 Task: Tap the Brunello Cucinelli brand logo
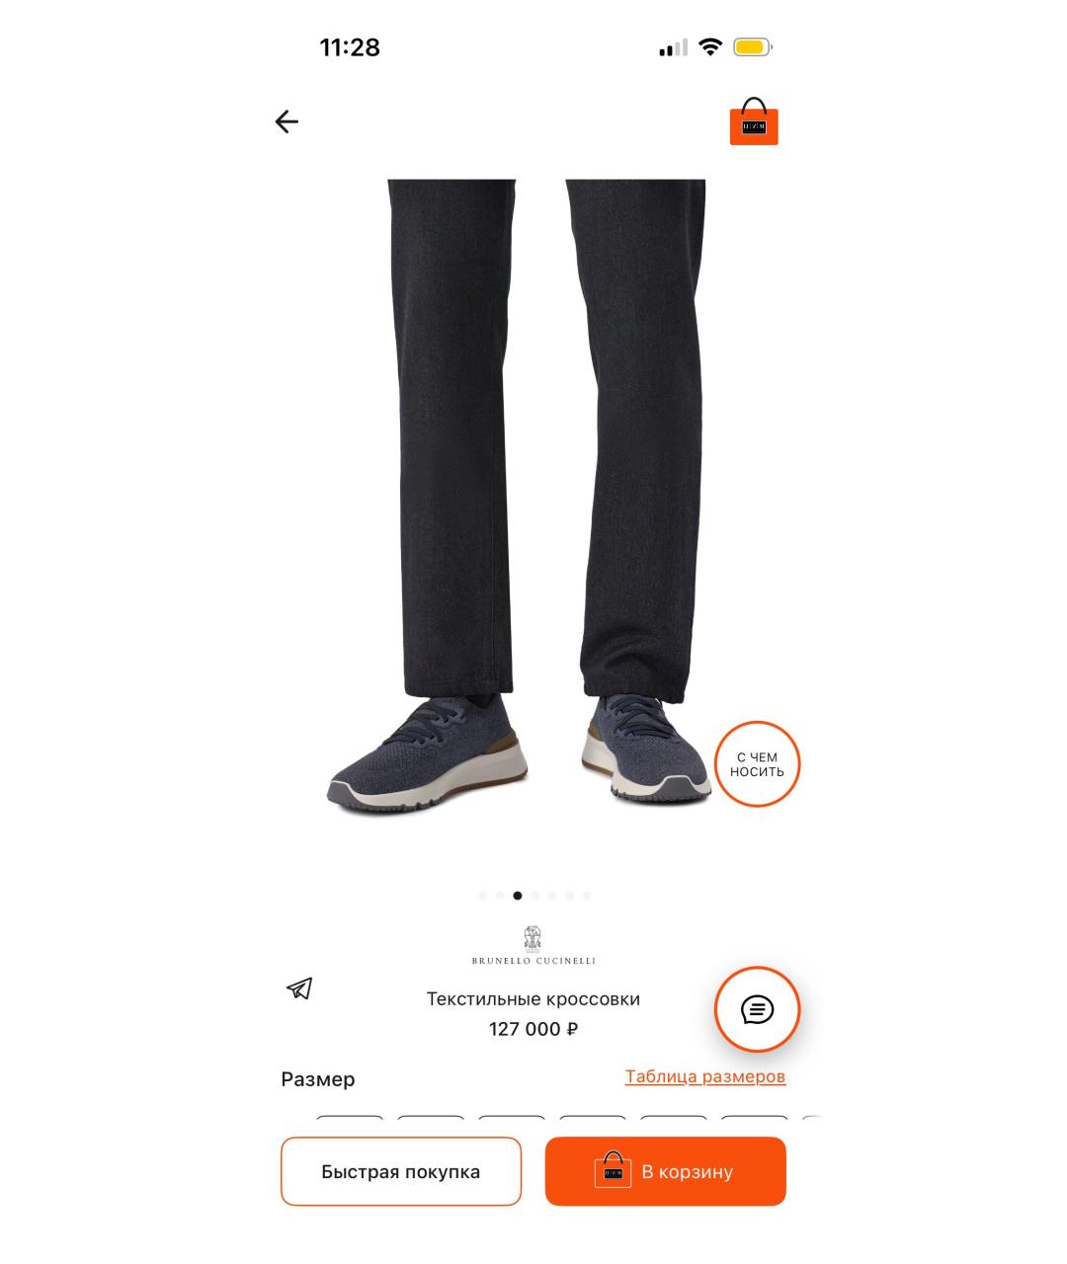[533, 945]
